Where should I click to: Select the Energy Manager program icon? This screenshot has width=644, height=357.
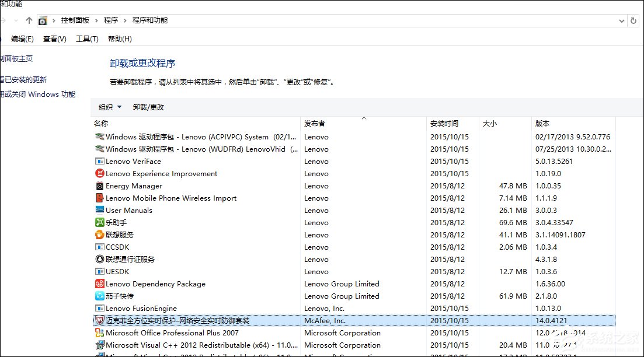(x=100, y=185)
